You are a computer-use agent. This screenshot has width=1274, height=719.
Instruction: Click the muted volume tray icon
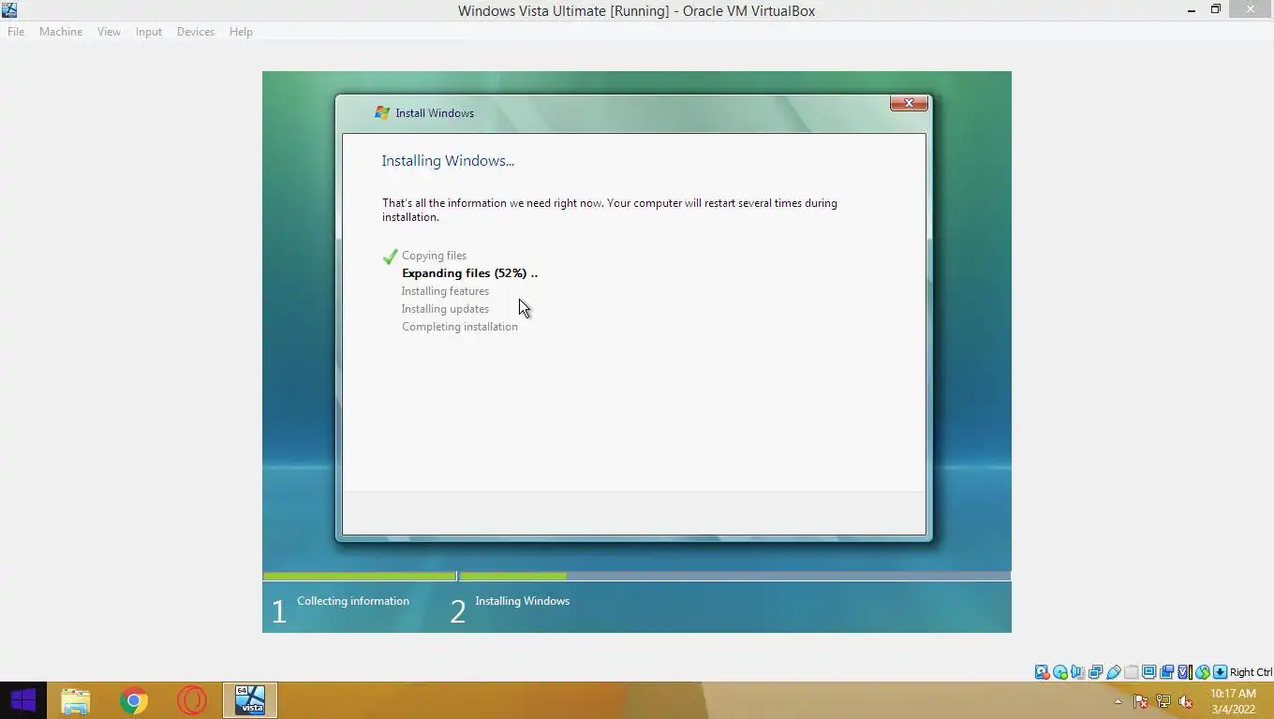click(x=1186, y=701)
